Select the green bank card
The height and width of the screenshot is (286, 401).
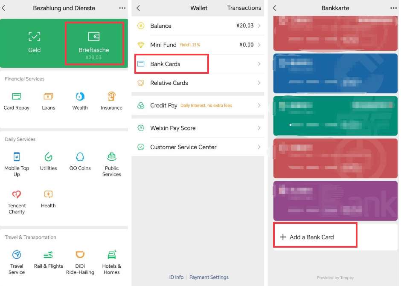(335, 116)
